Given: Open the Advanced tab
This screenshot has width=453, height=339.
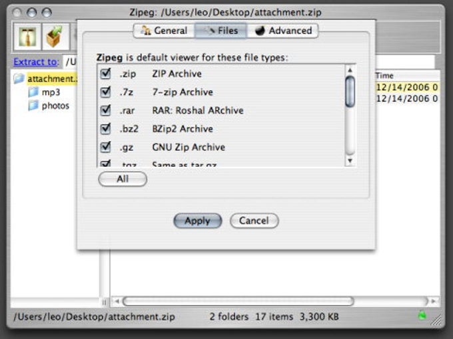Looking at the screenshot, I should click(x=283, y=31).
